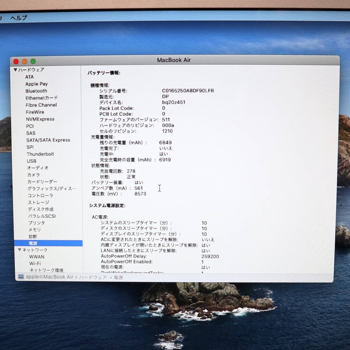Click the システム電源設定 heading

[x=107, y=206]
